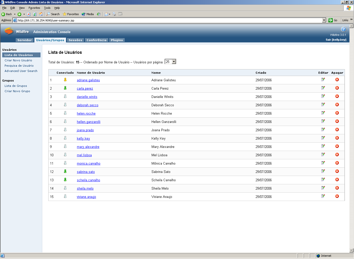354x259 pixels.
Task: Click edit icon for helen.rocche
Action: coord(323,113)
